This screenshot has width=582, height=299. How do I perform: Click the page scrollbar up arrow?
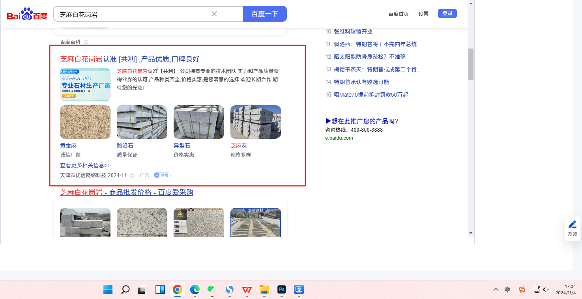(x=471, y=3)
